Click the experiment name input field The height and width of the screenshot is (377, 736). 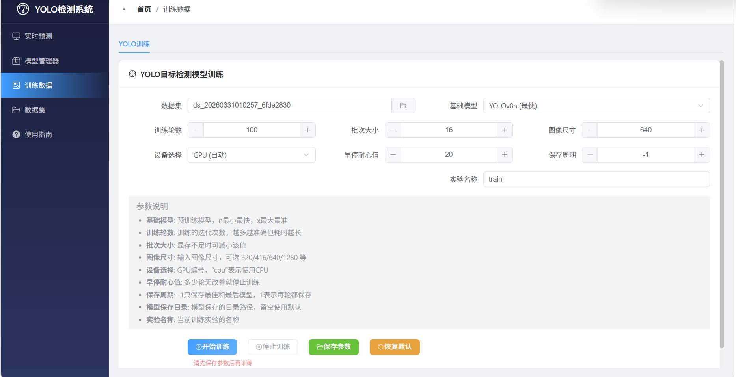pyautogui.click(x=596, y=179)
